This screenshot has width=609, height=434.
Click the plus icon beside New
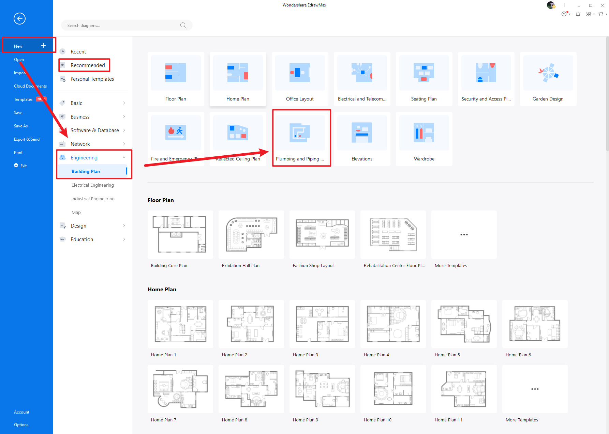(x=43, y=45)
